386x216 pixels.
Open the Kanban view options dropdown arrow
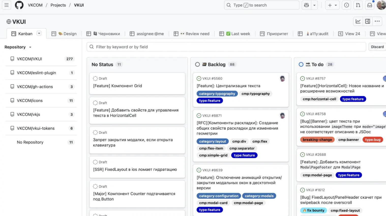point(39,33)
